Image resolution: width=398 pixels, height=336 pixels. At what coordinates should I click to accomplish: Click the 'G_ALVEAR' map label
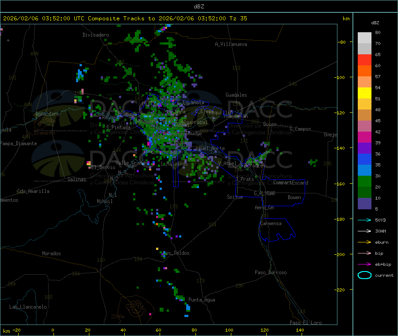coord(264,193)
